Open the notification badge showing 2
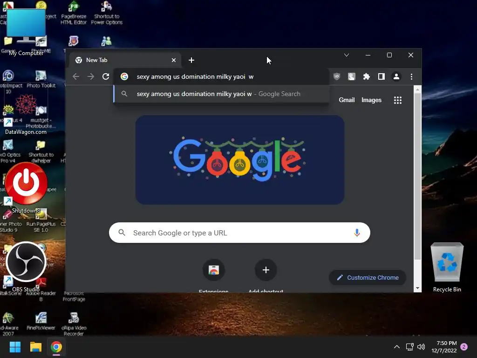This screenshot has width=477, height=358. [464, 347]
